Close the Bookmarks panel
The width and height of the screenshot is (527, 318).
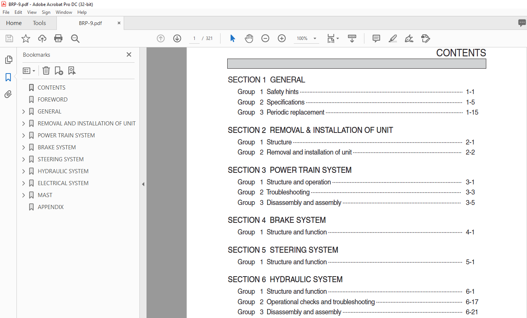click(129, 54)
